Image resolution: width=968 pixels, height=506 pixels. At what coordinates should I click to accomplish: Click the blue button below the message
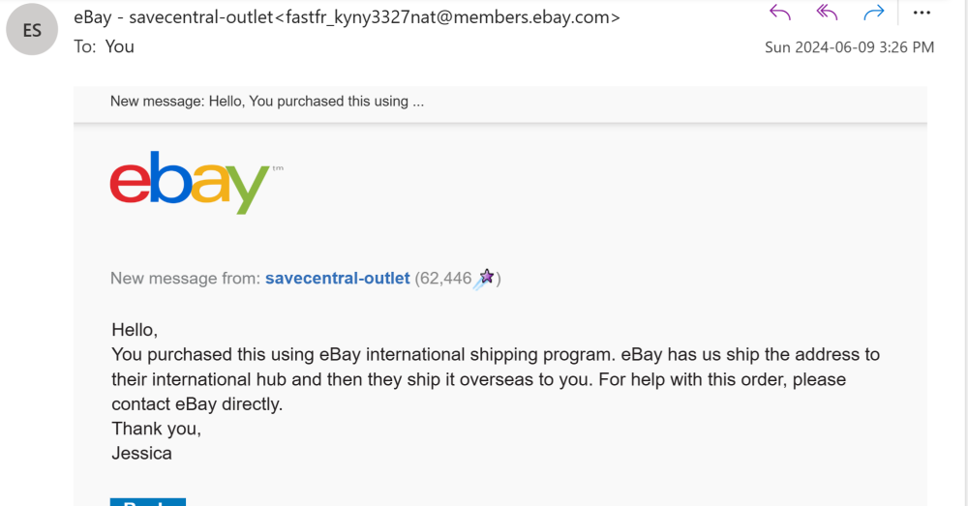pos(147,501)
